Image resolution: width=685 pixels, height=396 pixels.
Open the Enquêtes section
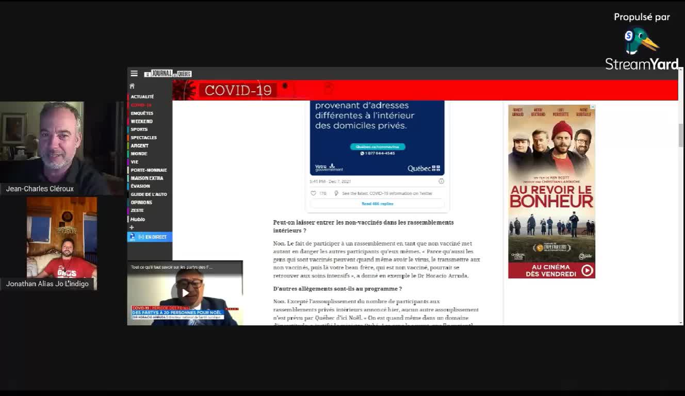point(142,113)
